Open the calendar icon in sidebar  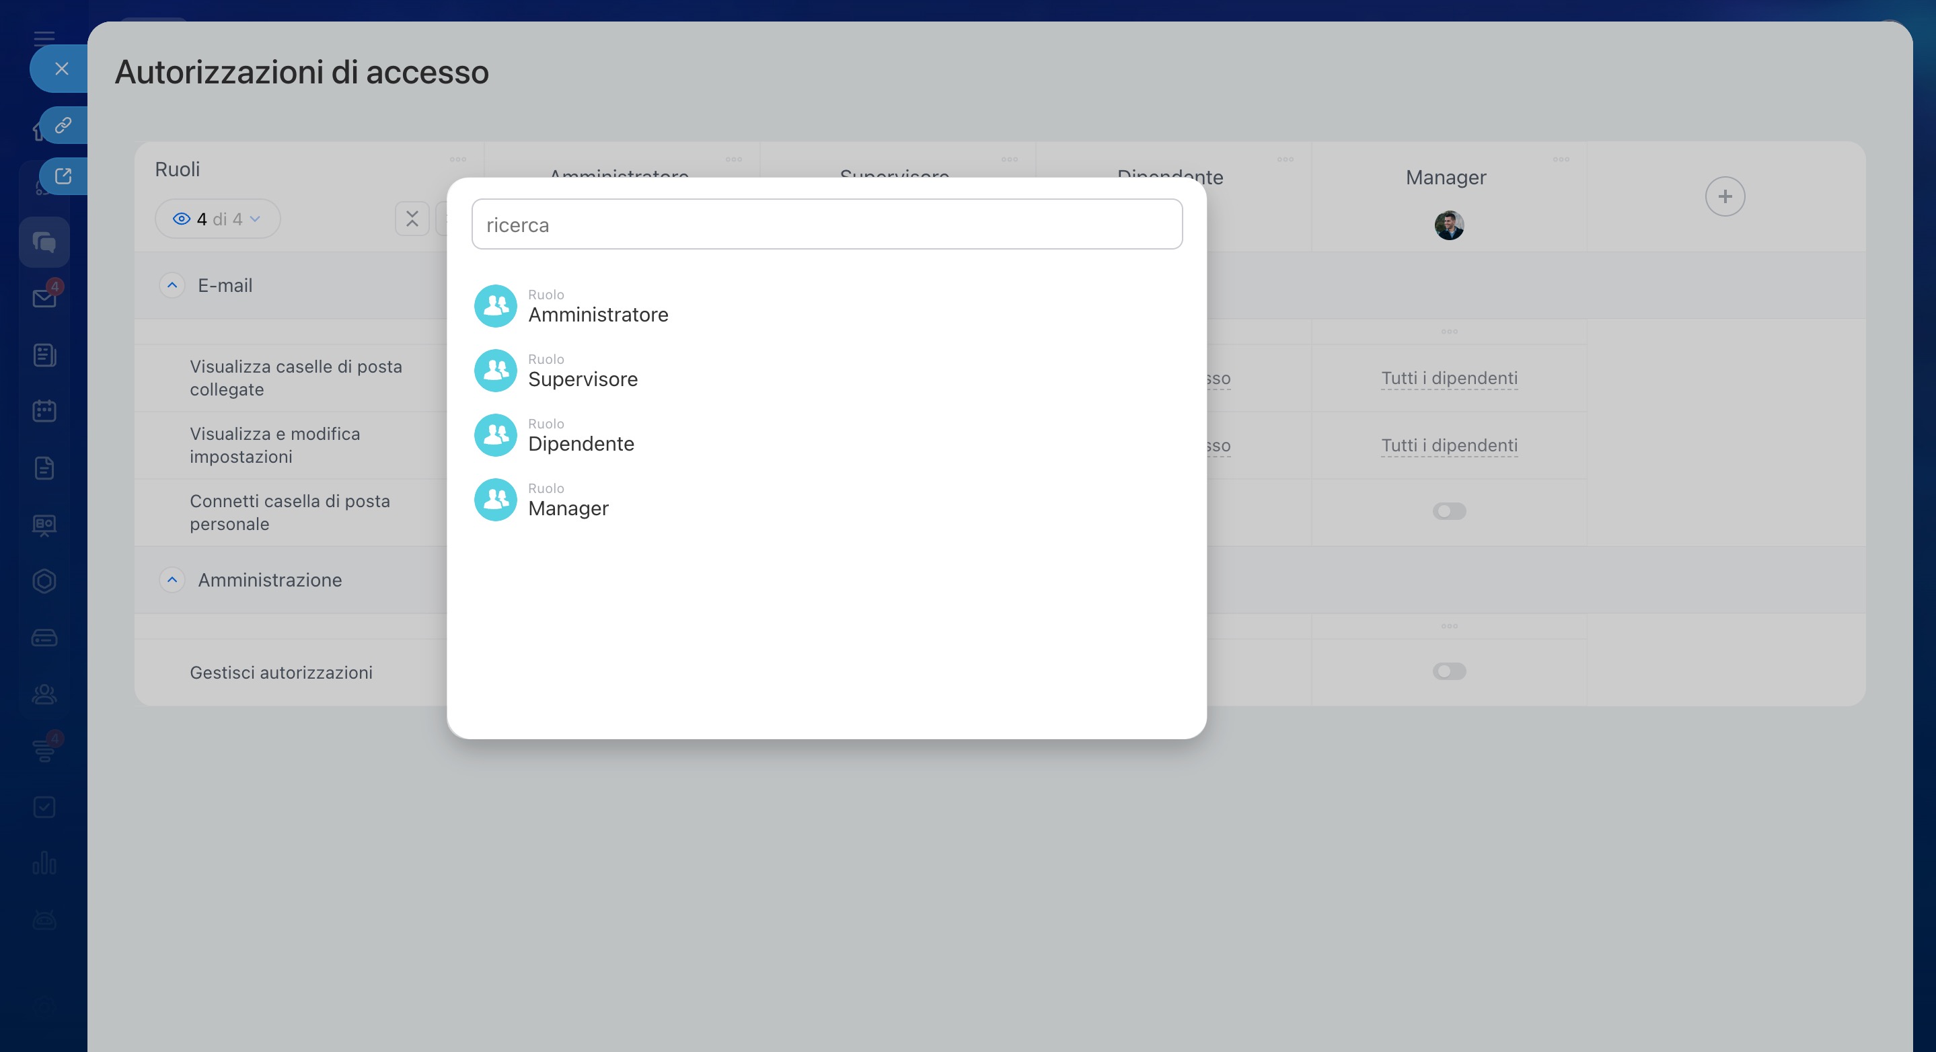click(x=44, y=411)
